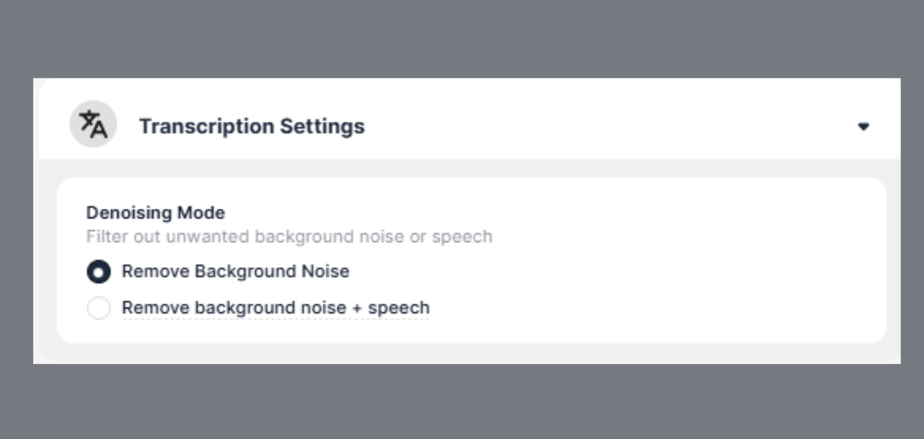Choose the currently selected denoising radio button
Image resolution: width=924 pixels, height=439 pixels.
click(99, 271)
